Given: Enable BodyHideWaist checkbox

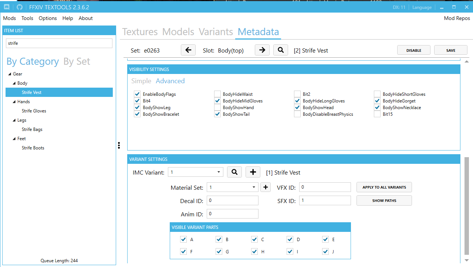Looking at the screenshot, I should [217, 94].
